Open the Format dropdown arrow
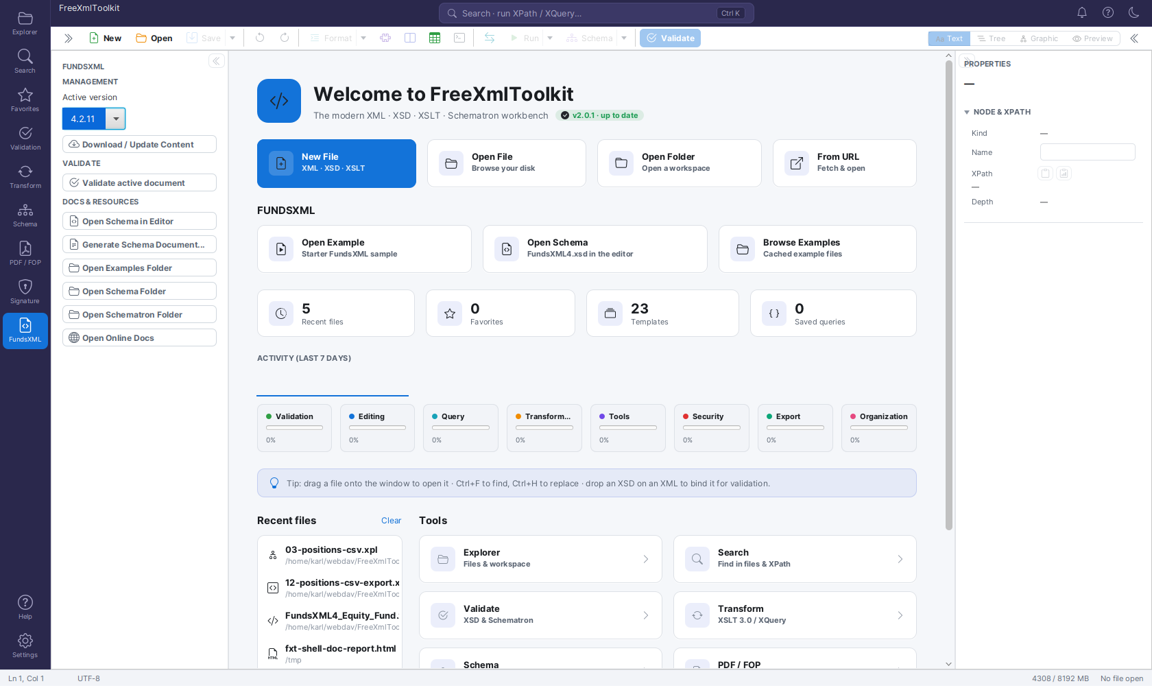 click(x=363, y=38)
